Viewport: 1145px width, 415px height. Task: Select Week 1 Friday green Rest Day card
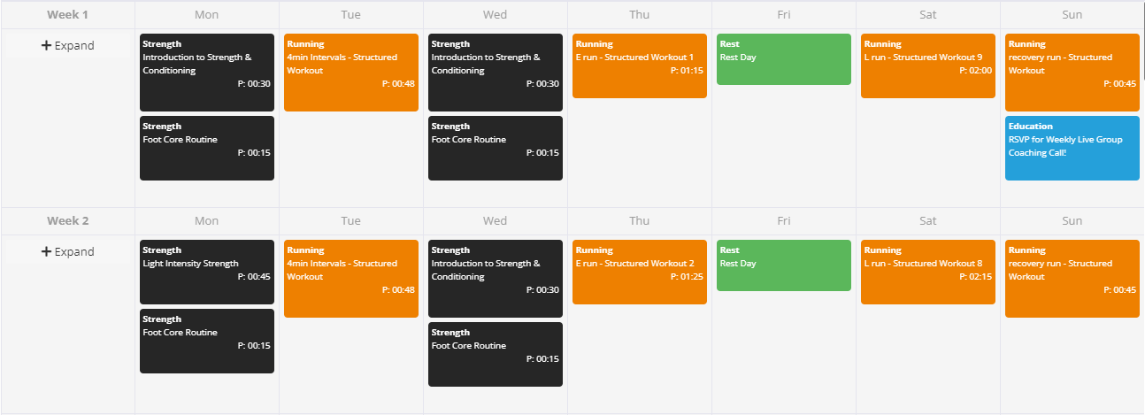[784, 59]
